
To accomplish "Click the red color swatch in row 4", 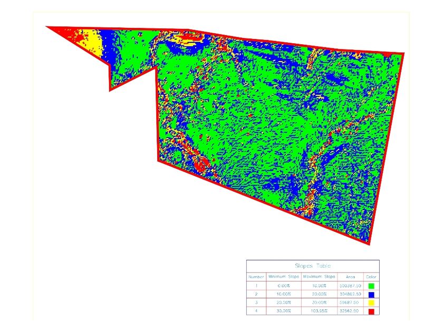I will 371,311.
